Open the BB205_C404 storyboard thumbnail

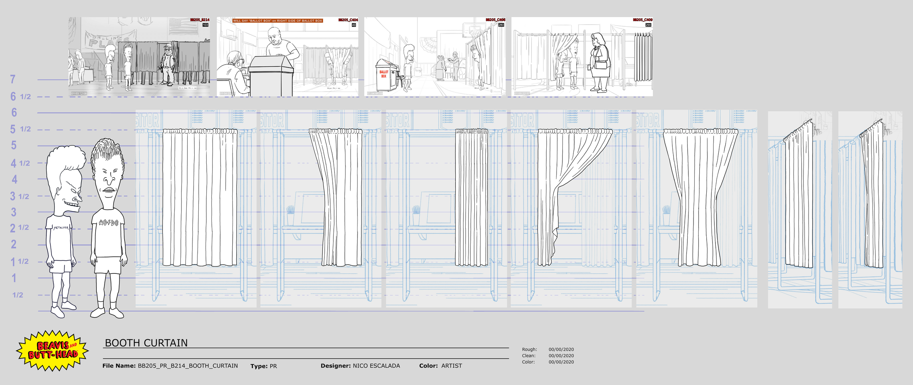click(287, 57)
